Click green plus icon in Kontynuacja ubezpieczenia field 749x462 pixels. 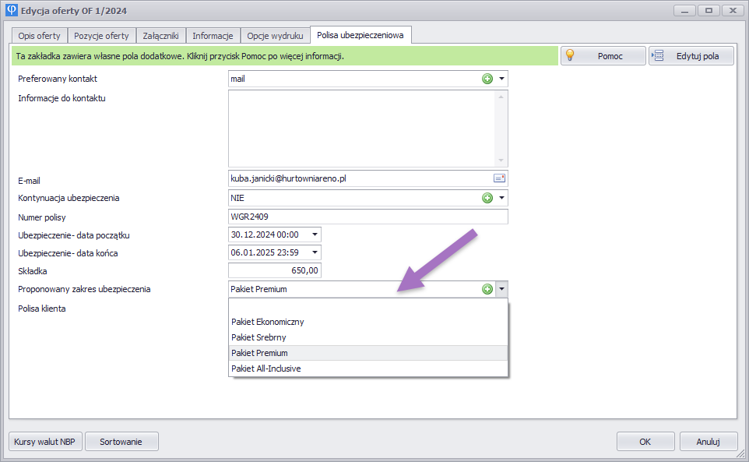487,198
